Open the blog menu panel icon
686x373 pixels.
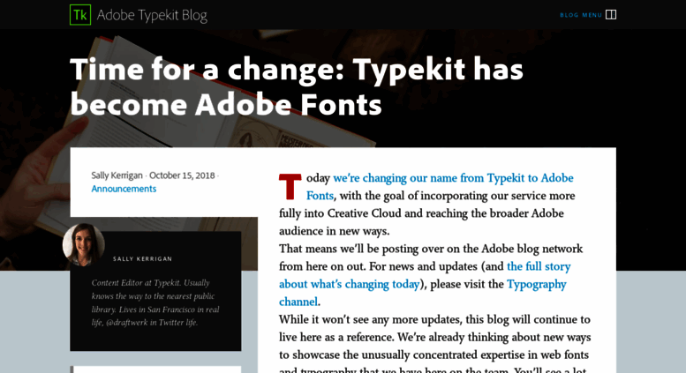[611, 15]
